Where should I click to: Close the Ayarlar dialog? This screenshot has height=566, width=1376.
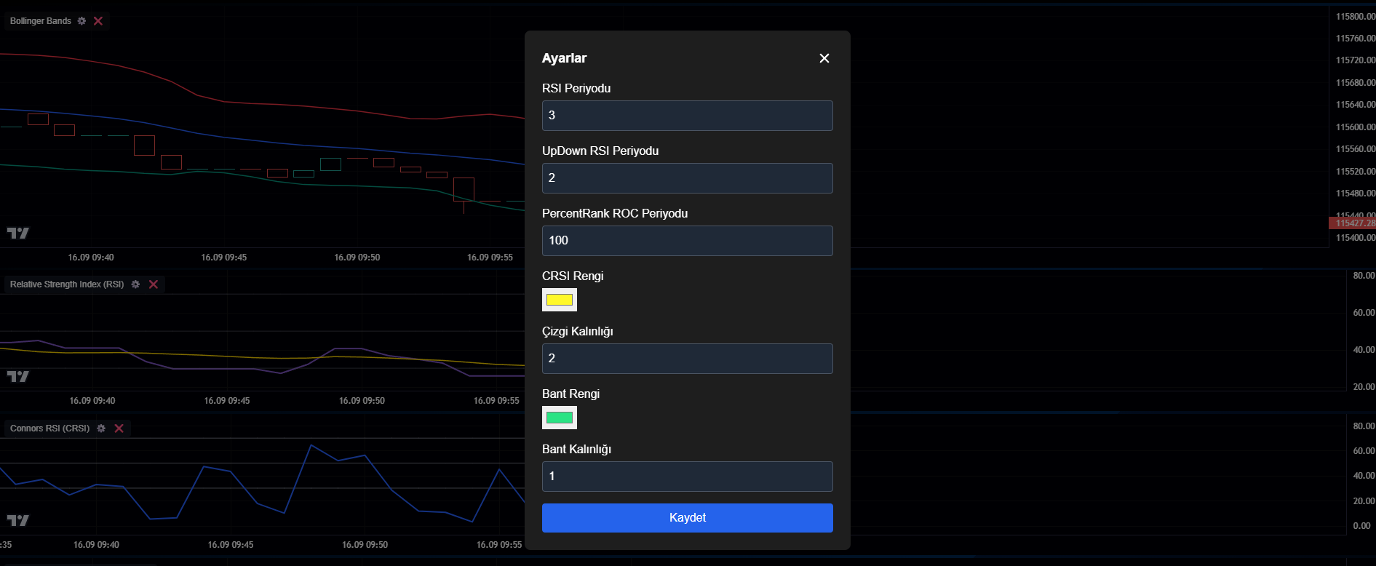[x=824, y=58]
